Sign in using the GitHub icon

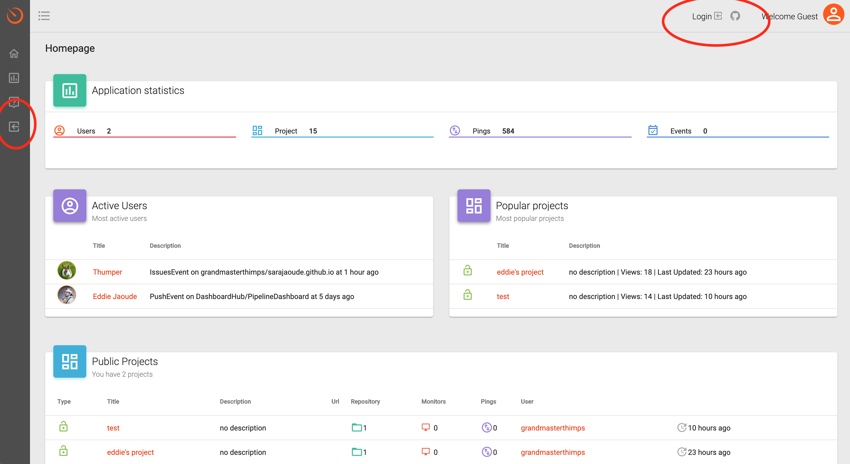point(735,15)
